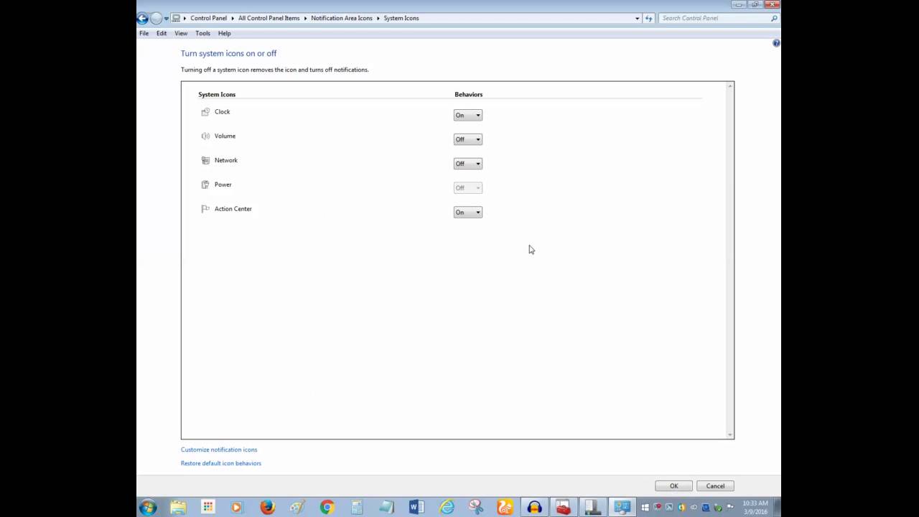Open the Tools menu
The image size is (919, 517).
click(x=202, y=33)
